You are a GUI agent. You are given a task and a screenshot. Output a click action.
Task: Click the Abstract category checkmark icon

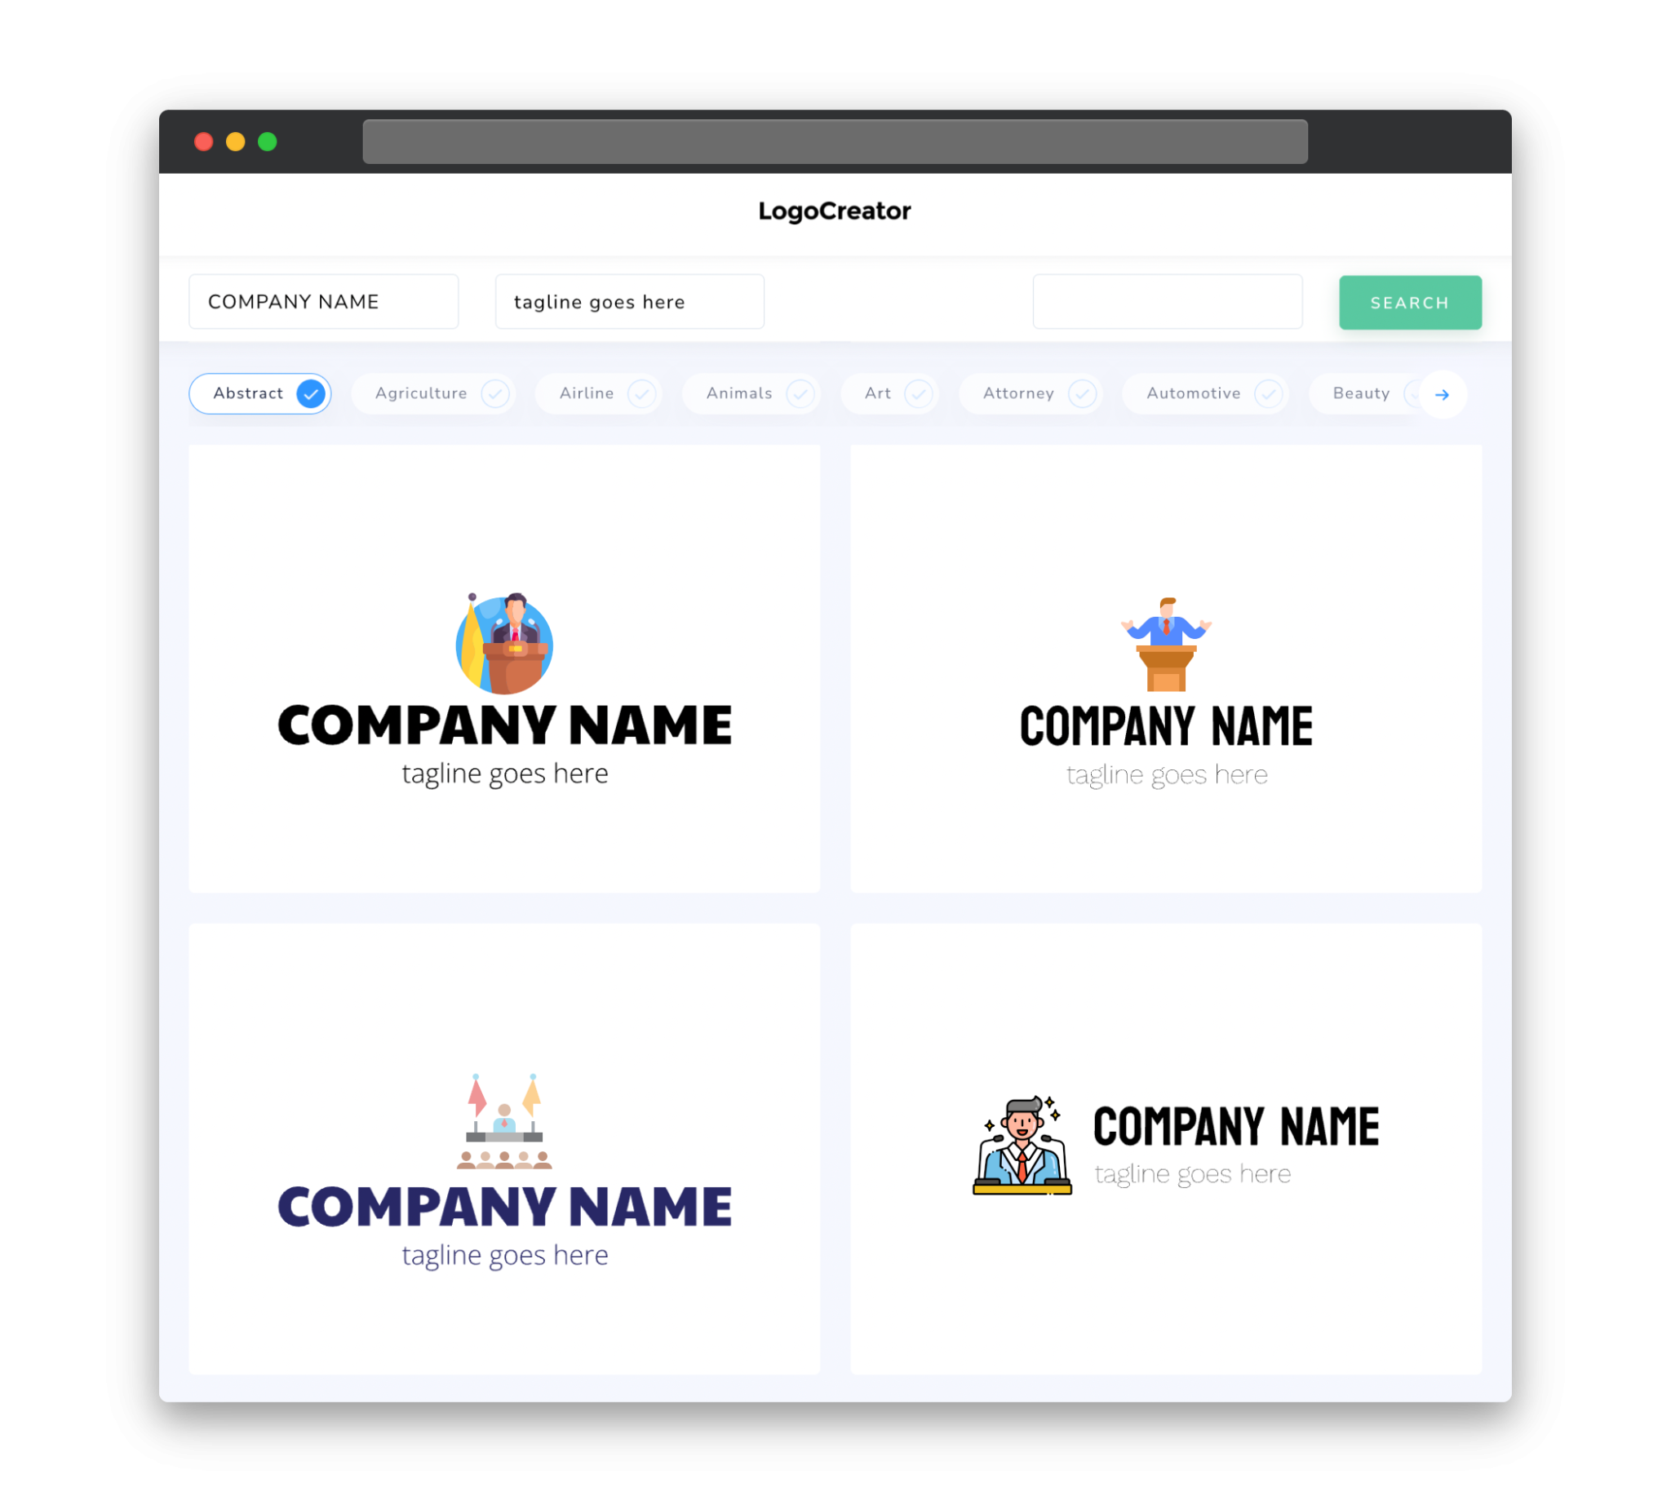pos(312,393)
